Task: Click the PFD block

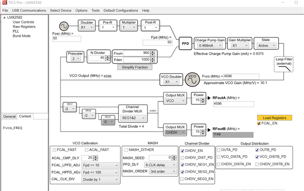Action: (x=185, y=44)
